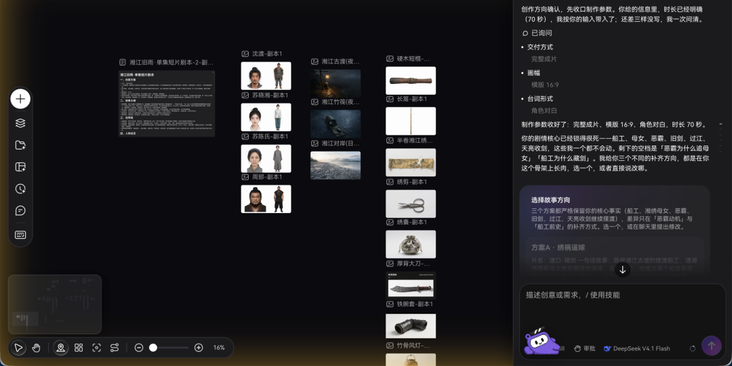Select the 沈渡-副本1 character image

click(x=266, y=76)
